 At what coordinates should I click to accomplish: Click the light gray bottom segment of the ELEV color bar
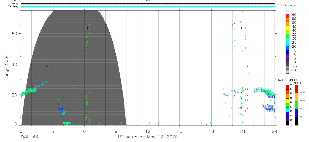287,72
